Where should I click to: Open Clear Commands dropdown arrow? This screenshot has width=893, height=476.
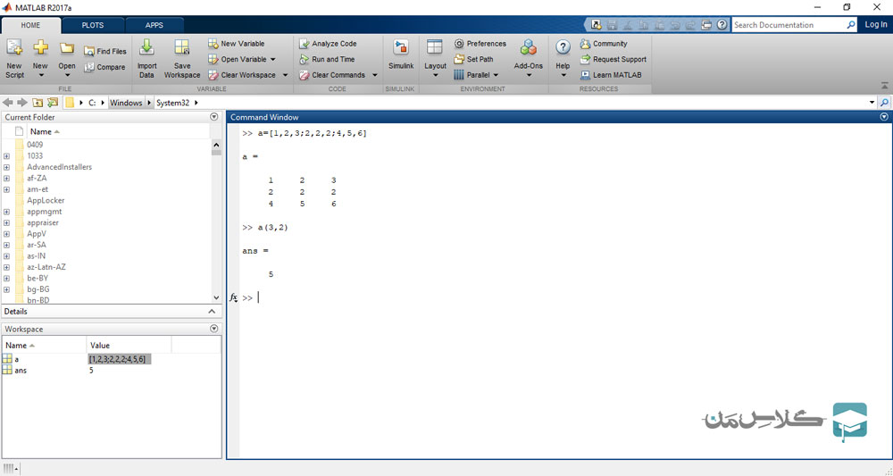coord(375,75)
